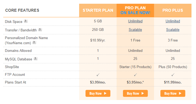Click the Core Features heading
Viewport: 196px width, 104px height.
[x=22, y=10]
